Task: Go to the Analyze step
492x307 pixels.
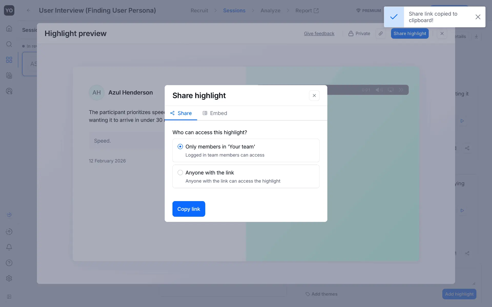Action: (270, 10)
